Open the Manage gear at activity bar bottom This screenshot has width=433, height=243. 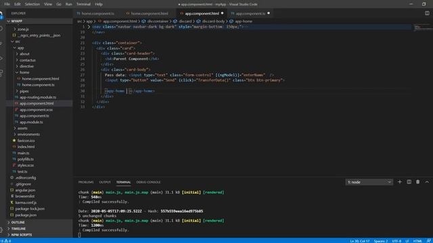click(x=1, y=230)
